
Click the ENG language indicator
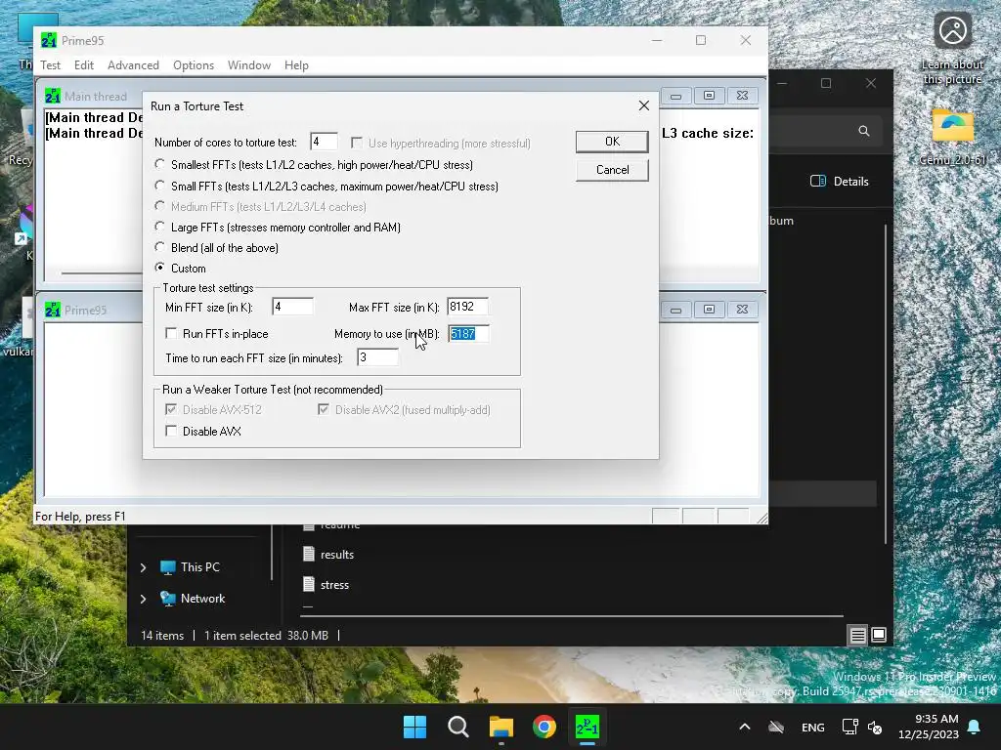click(x=812, y=727)
